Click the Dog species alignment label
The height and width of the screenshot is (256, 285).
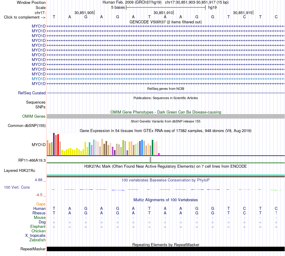pos(42,222)
